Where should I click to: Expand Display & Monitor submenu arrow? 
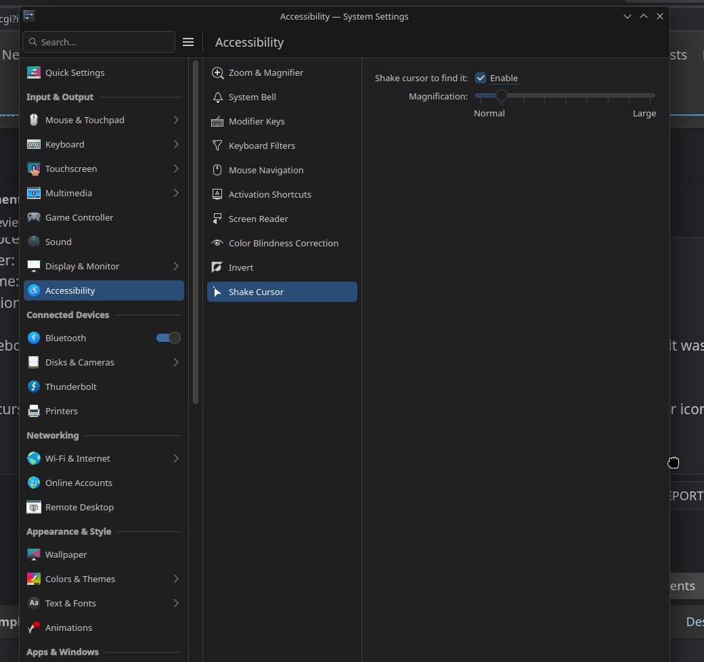(176, 266)
